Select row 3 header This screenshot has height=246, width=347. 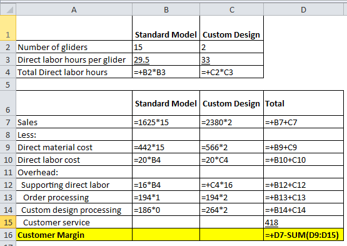[x=8, y=59]
